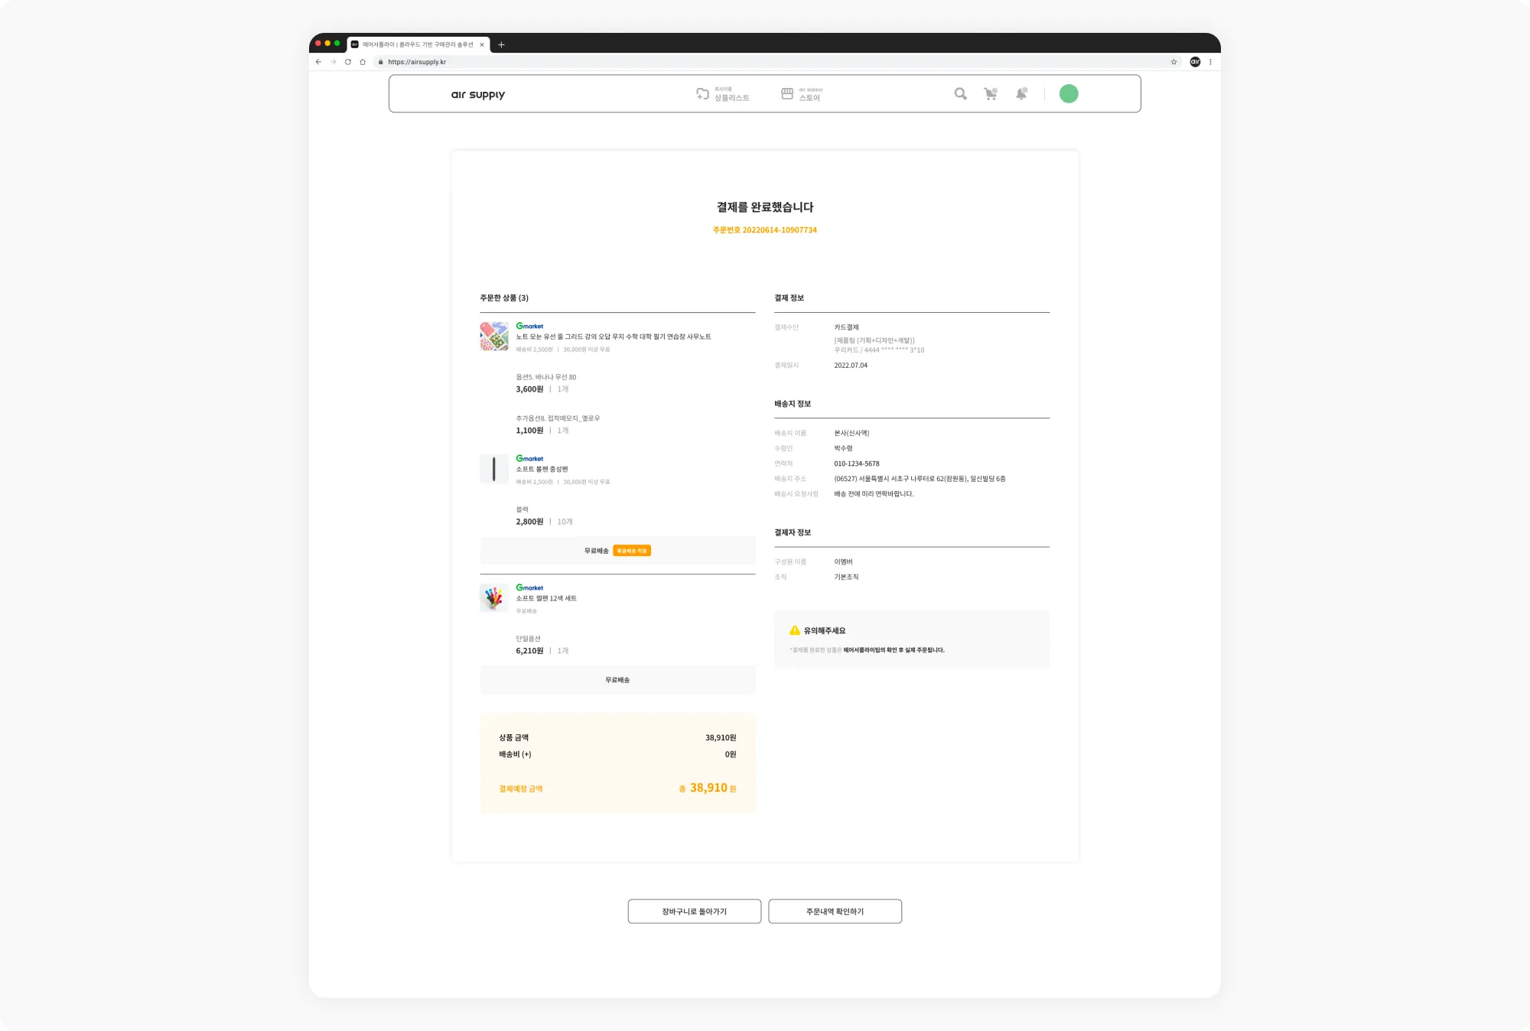Reload the page with browser refresh icon

click(x=348, y=62)
